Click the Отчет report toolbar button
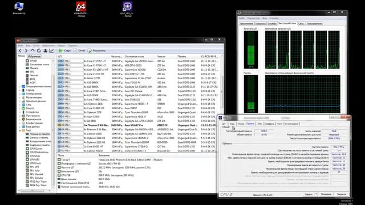Viewport: 365px width, 205px height. point(79,51)
